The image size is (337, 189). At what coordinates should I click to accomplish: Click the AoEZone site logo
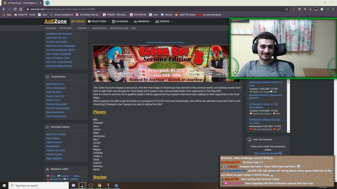(x=55, y=21)
